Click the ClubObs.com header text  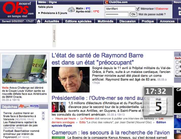click(x=118, y=2)
